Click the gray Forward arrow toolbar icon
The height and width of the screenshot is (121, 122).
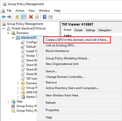tap(9, 17)
